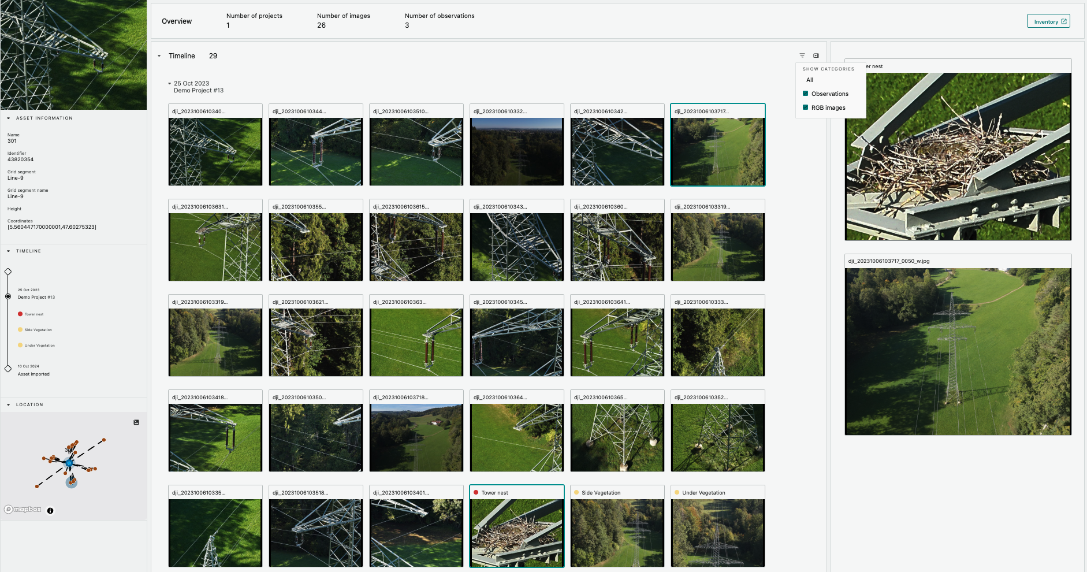Click the Mapbox info icon
Viewport: 1087px width, 572px height.
pos(50,511)
